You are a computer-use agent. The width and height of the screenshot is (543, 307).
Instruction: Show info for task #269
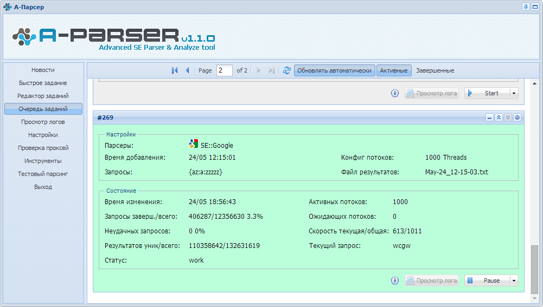coord(395,280)
